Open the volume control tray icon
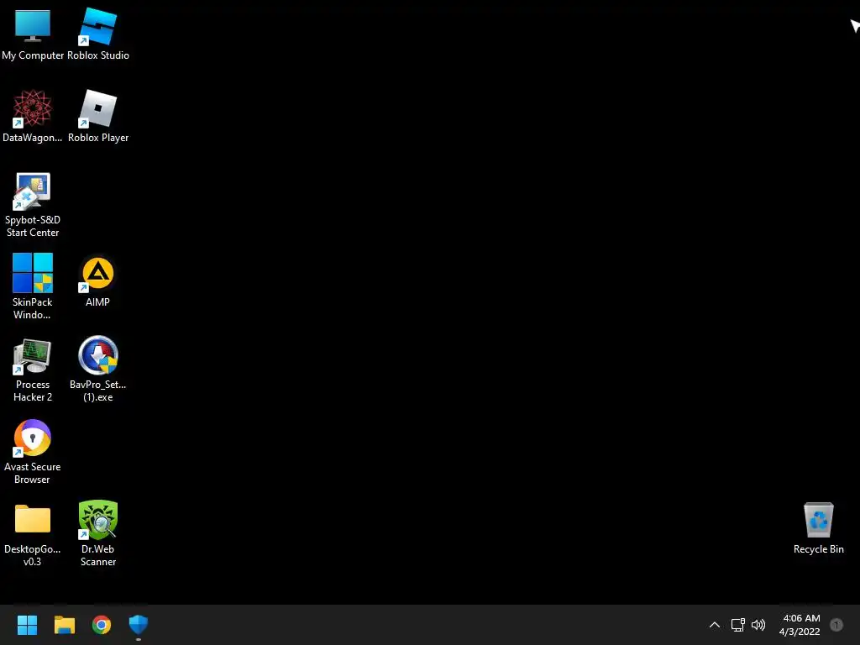 click(758, 625)
